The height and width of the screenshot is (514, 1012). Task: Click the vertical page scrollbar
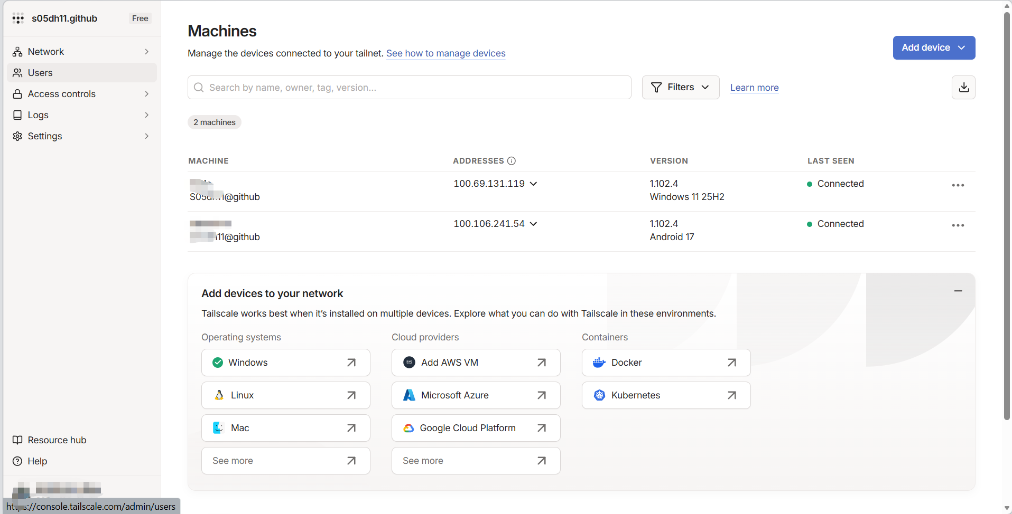[x=1007, y=216]
